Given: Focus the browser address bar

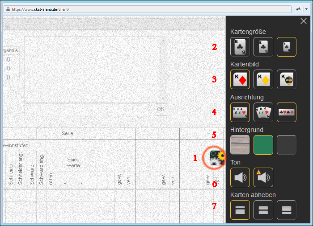Looking at the screenshot, I should pyautogui.click(x=148, y=9).
